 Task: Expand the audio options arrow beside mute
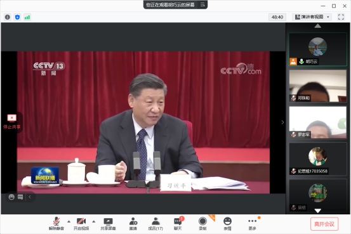click(69, 221)
